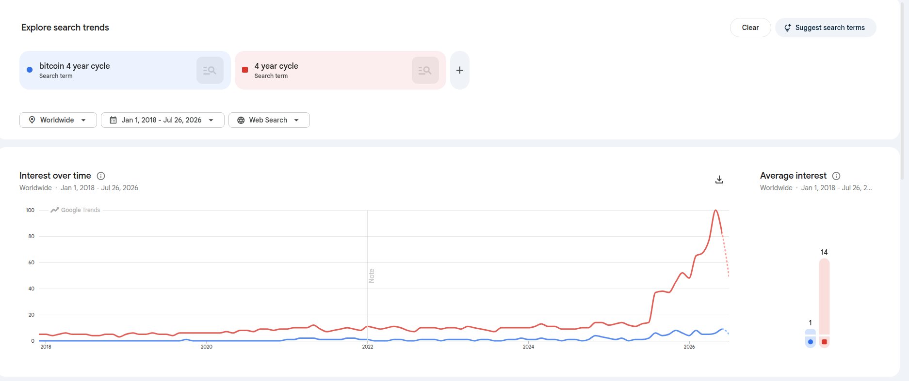Click the location pin icon beside Worldwide
This screenshot has height=381, width=909.
(x=32, y=120)
